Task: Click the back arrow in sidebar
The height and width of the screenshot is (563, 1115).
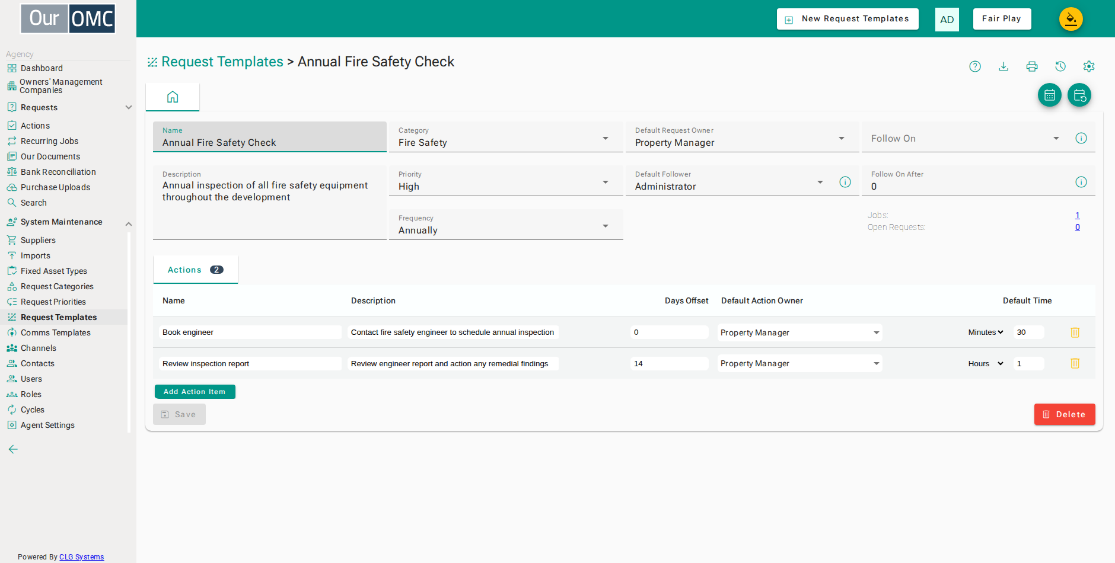Action: tap(13, 449)
